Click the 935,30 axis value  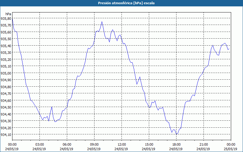coord(6,53)
